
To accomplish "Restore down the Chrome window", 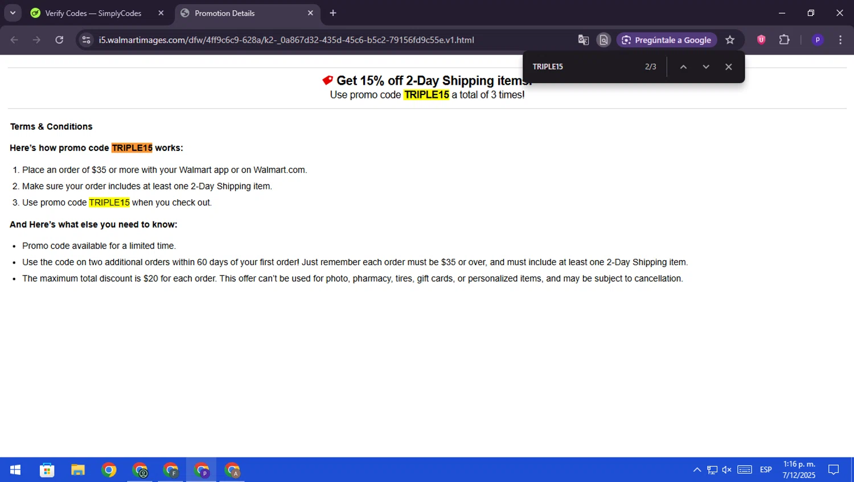I will (x=811, y=13).
